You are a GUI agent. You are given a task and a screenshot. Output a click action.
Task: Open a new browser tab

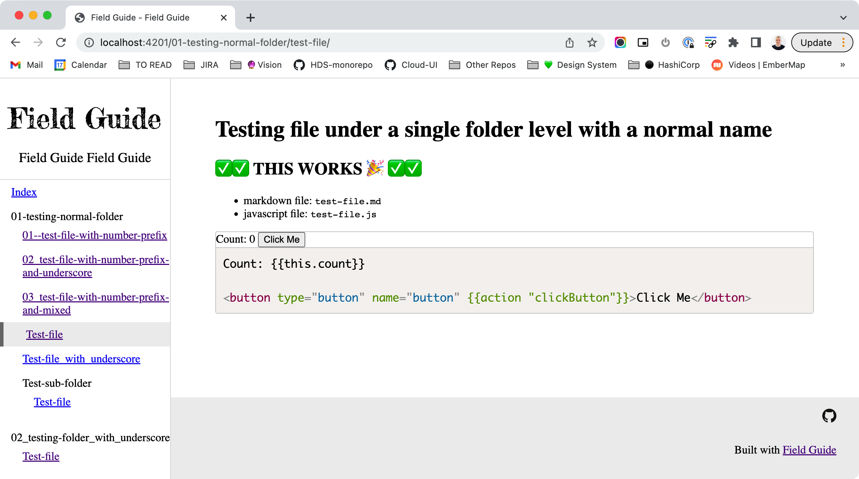click(251, 18)
